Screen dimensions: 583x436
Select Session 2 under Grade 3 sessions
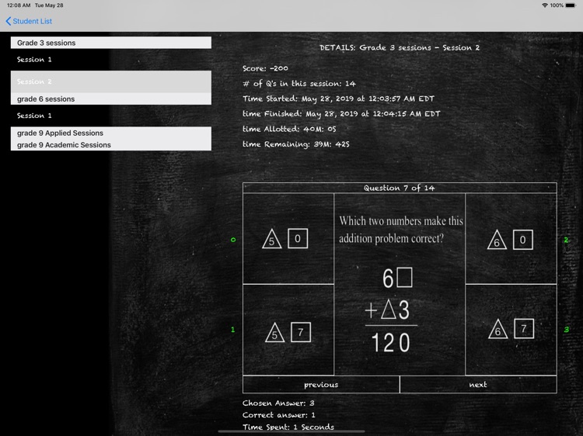click(111, 81)
